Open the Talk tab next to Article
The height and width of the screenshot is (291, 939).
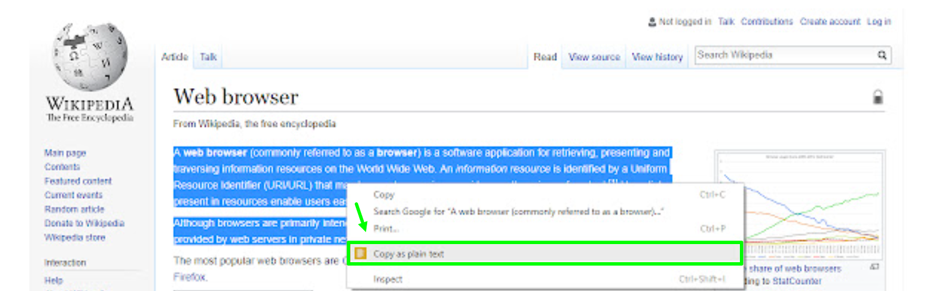click(208, 57)
